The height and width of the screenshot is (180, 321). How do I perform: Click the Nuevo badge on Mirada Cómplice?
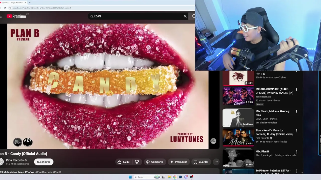click(x=260, y=104)
